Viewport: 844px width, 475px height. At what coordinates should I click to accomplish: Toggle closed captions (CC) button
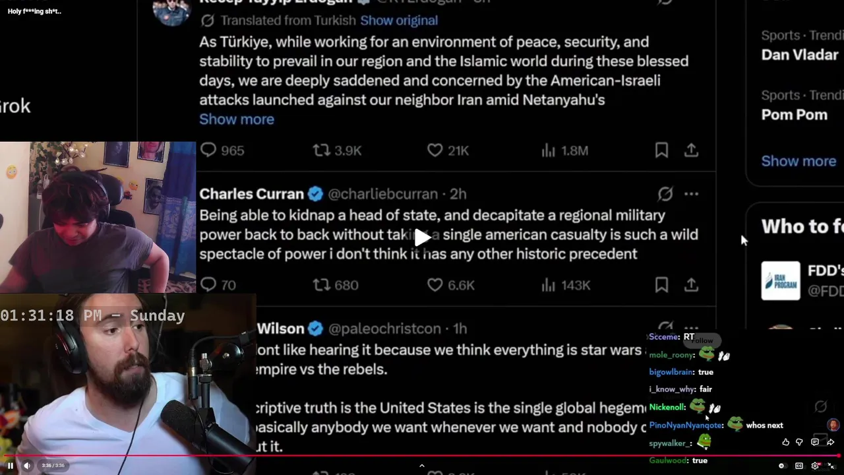(799, 466)
